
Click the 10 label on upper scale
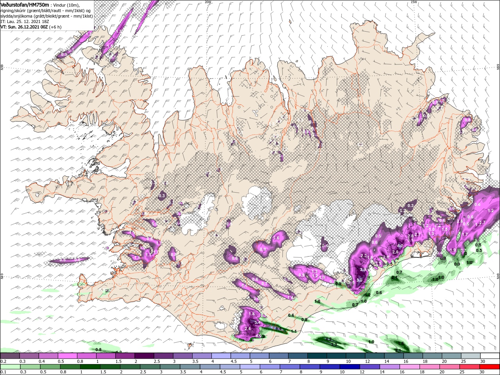click(348, 361)
